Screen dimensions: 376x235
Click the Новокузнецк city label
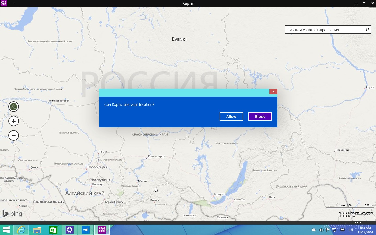[x=100, y=180]
